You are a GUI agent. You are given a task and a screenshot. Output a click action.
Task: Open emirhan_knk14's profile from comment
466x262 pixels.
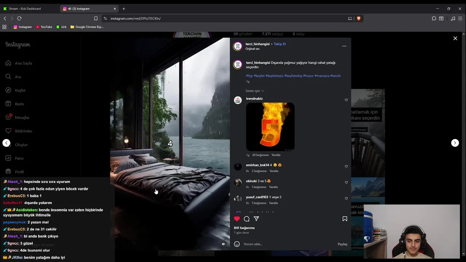click(x=257, y=165)
